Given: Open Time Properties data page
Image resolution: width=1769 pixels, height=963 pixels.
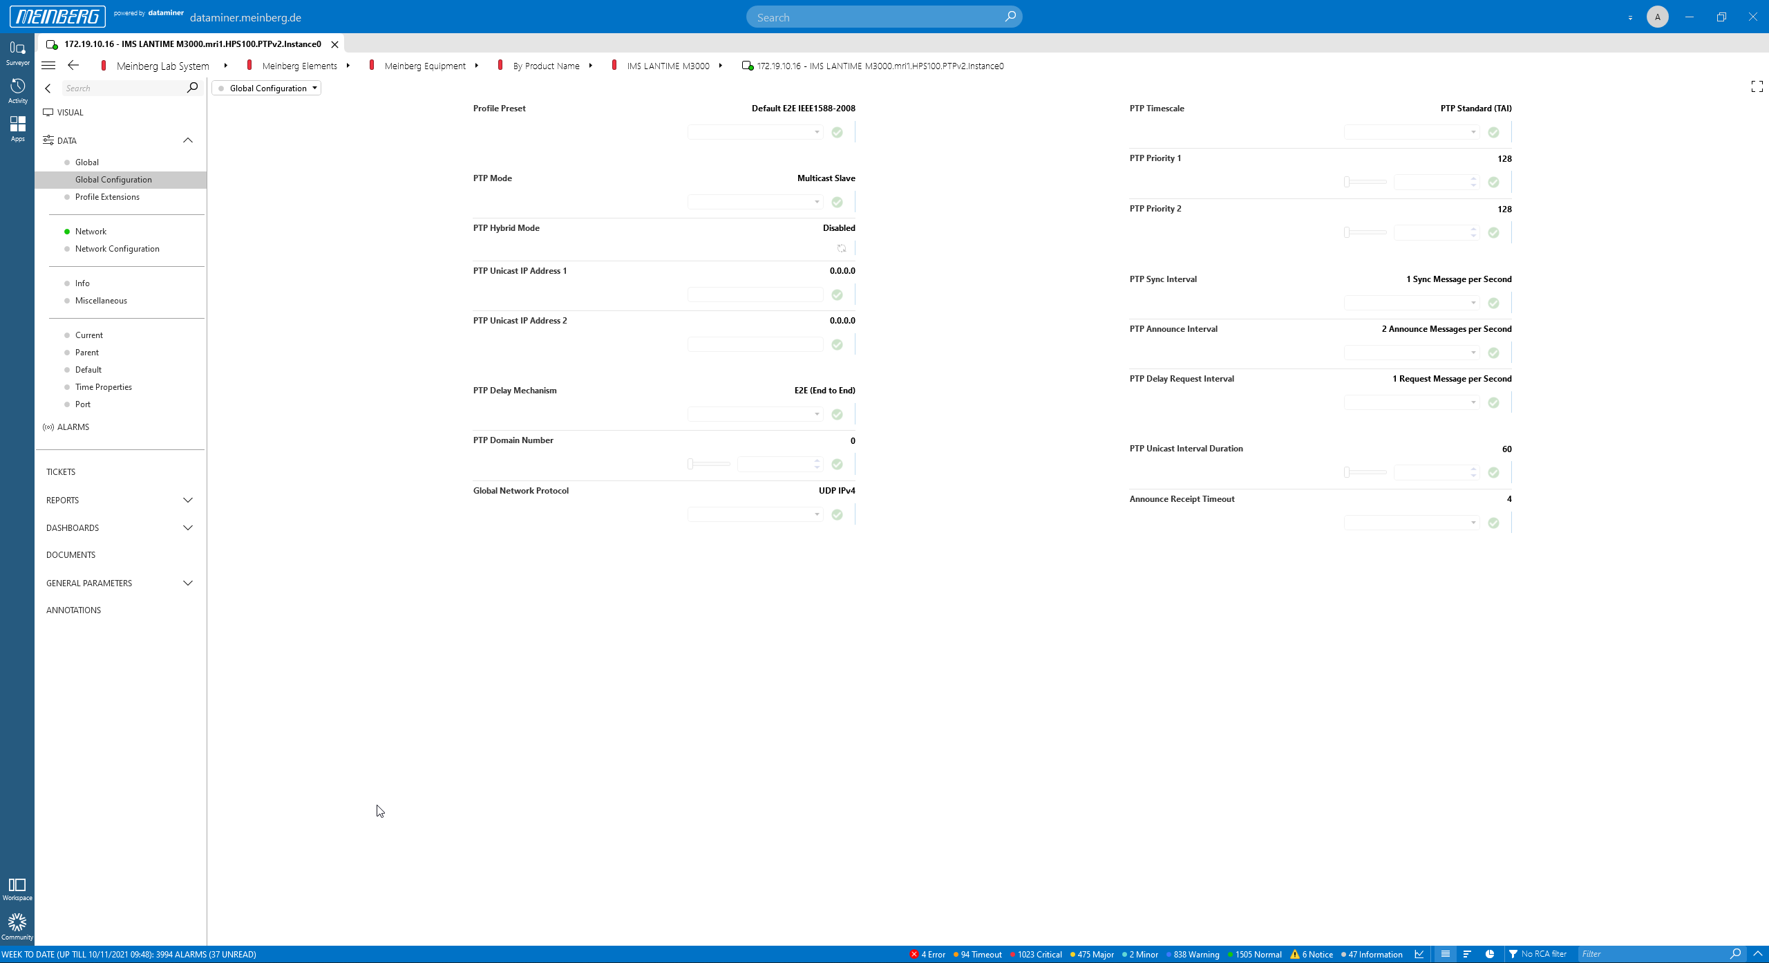Looking at the screenshot, I should tap(103, 387).
